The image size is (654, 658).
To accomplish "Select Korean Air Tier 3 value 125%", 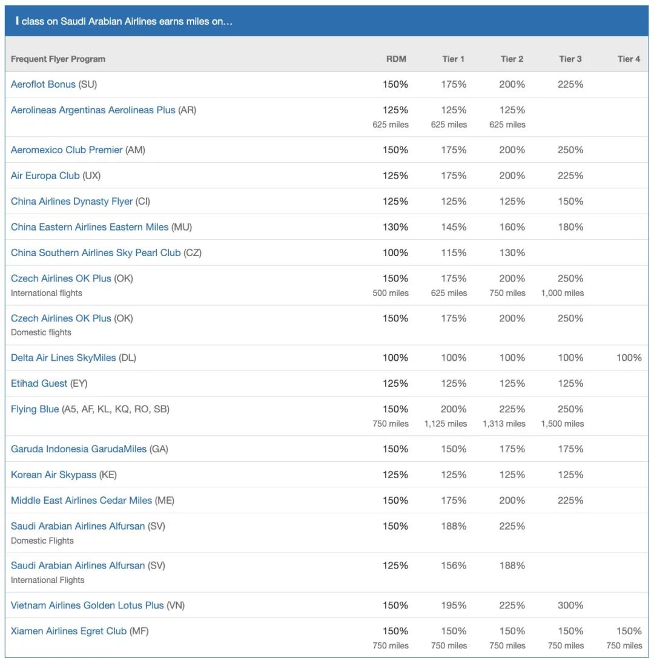I will [570, 475].
